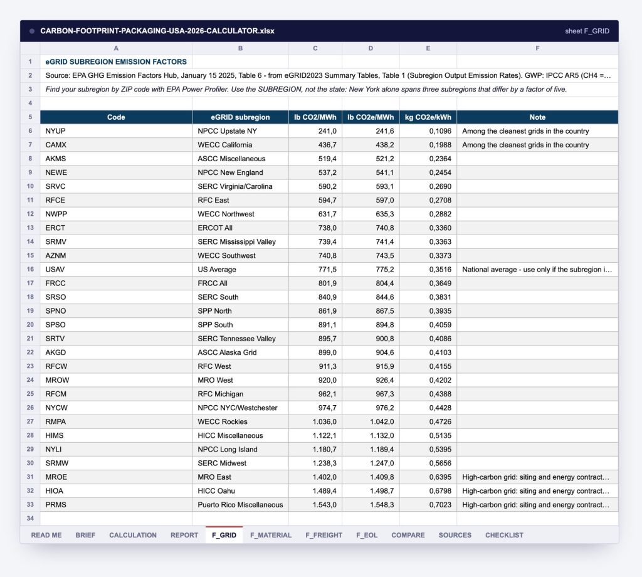The width and height of the screenshot is (642, 577).
Task: Select the NPCC New England cell
Action: (240, 172)
